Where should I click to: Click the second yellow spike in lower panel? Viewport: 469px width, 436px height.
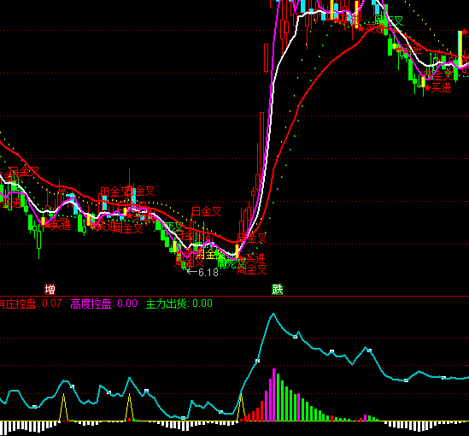130,407
